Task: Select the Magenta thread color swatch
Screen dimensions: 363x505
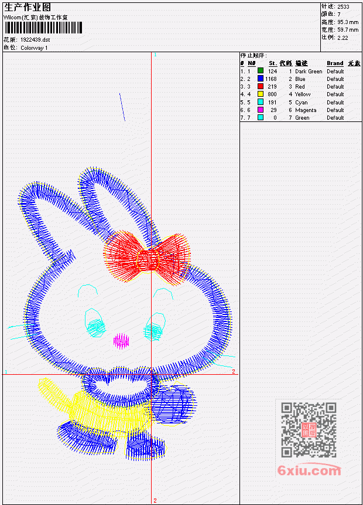Action: point(261,110)
